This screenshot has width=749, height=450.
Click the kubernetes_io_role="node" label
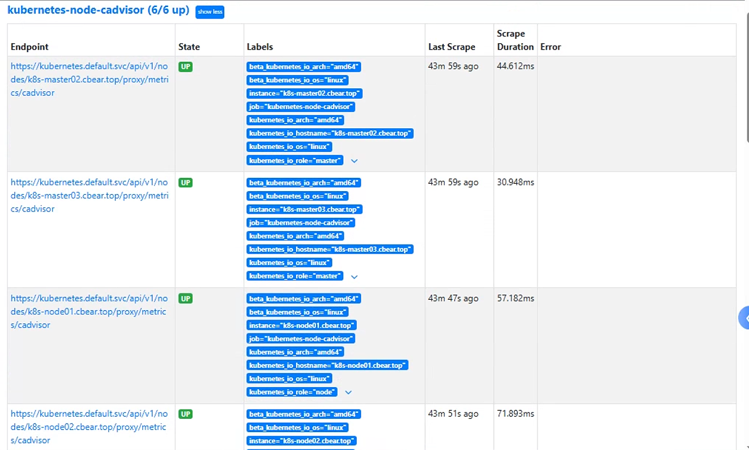(292, 392)
